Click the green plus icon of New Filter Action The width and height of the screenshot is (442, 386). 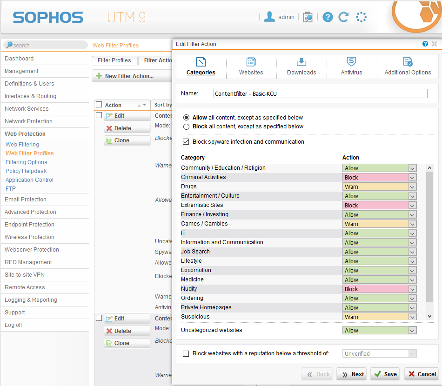click(99, 76)
